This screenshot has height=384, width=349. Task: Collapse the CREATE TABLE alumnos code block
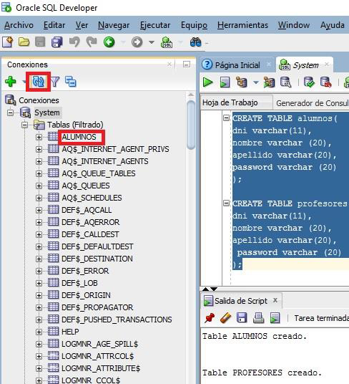point(227,118)
